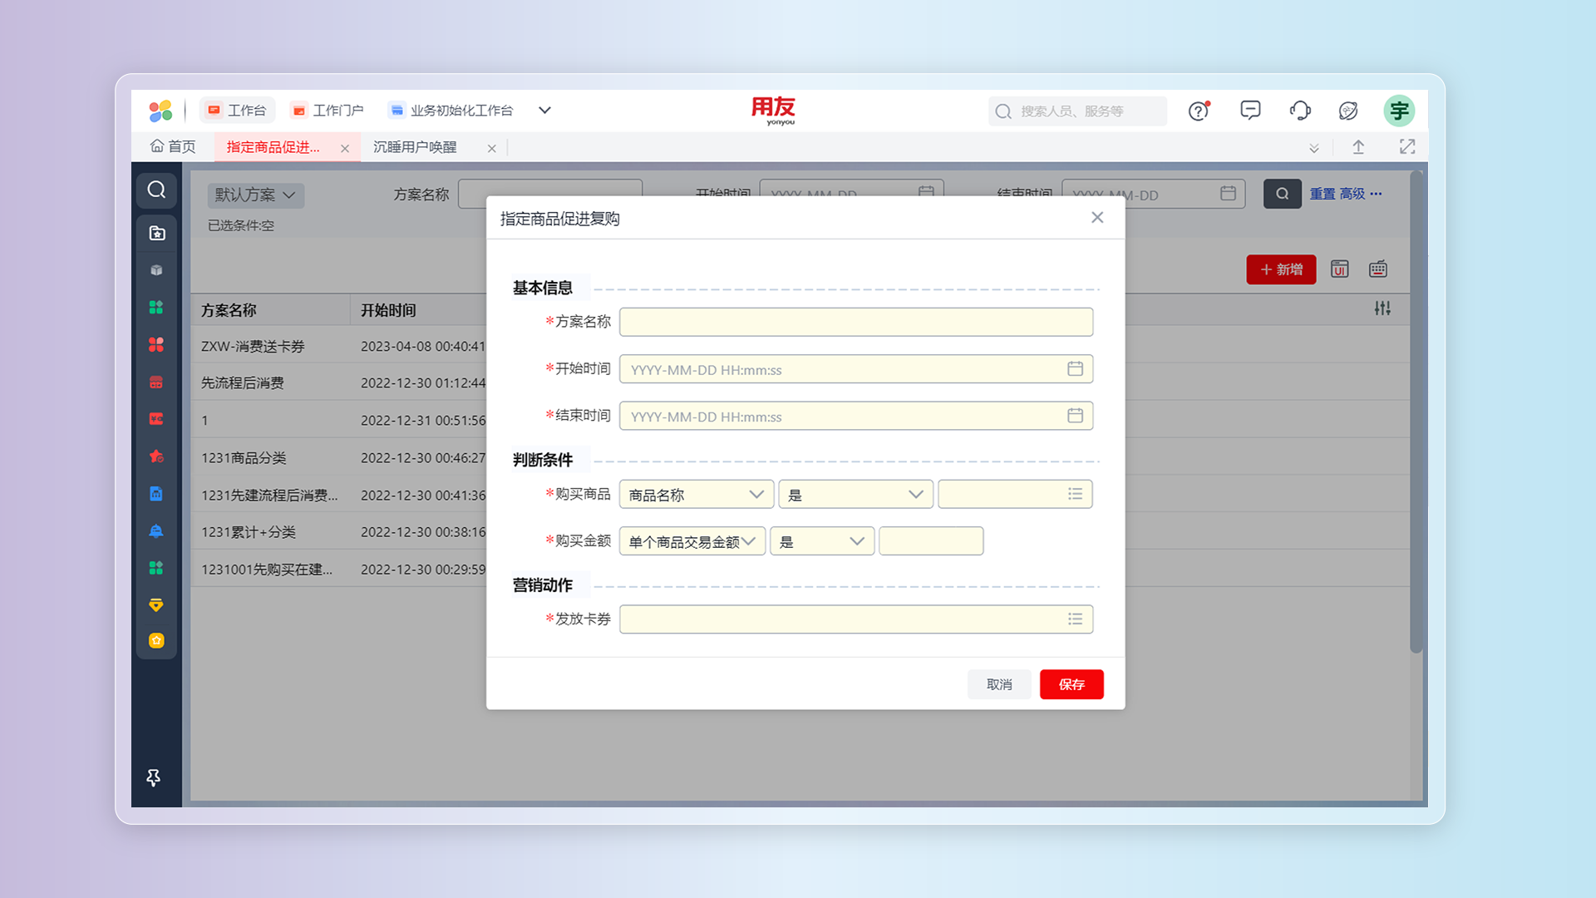Click the 方案名称 input in dialog

pos(855,322)
